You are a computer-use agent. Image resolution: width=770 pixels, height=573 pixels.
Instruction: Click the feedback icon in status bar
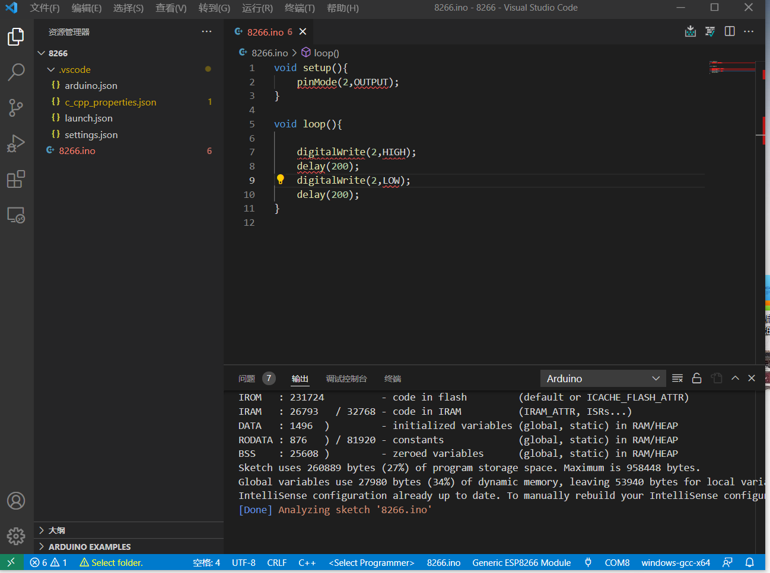click(727, 562)
